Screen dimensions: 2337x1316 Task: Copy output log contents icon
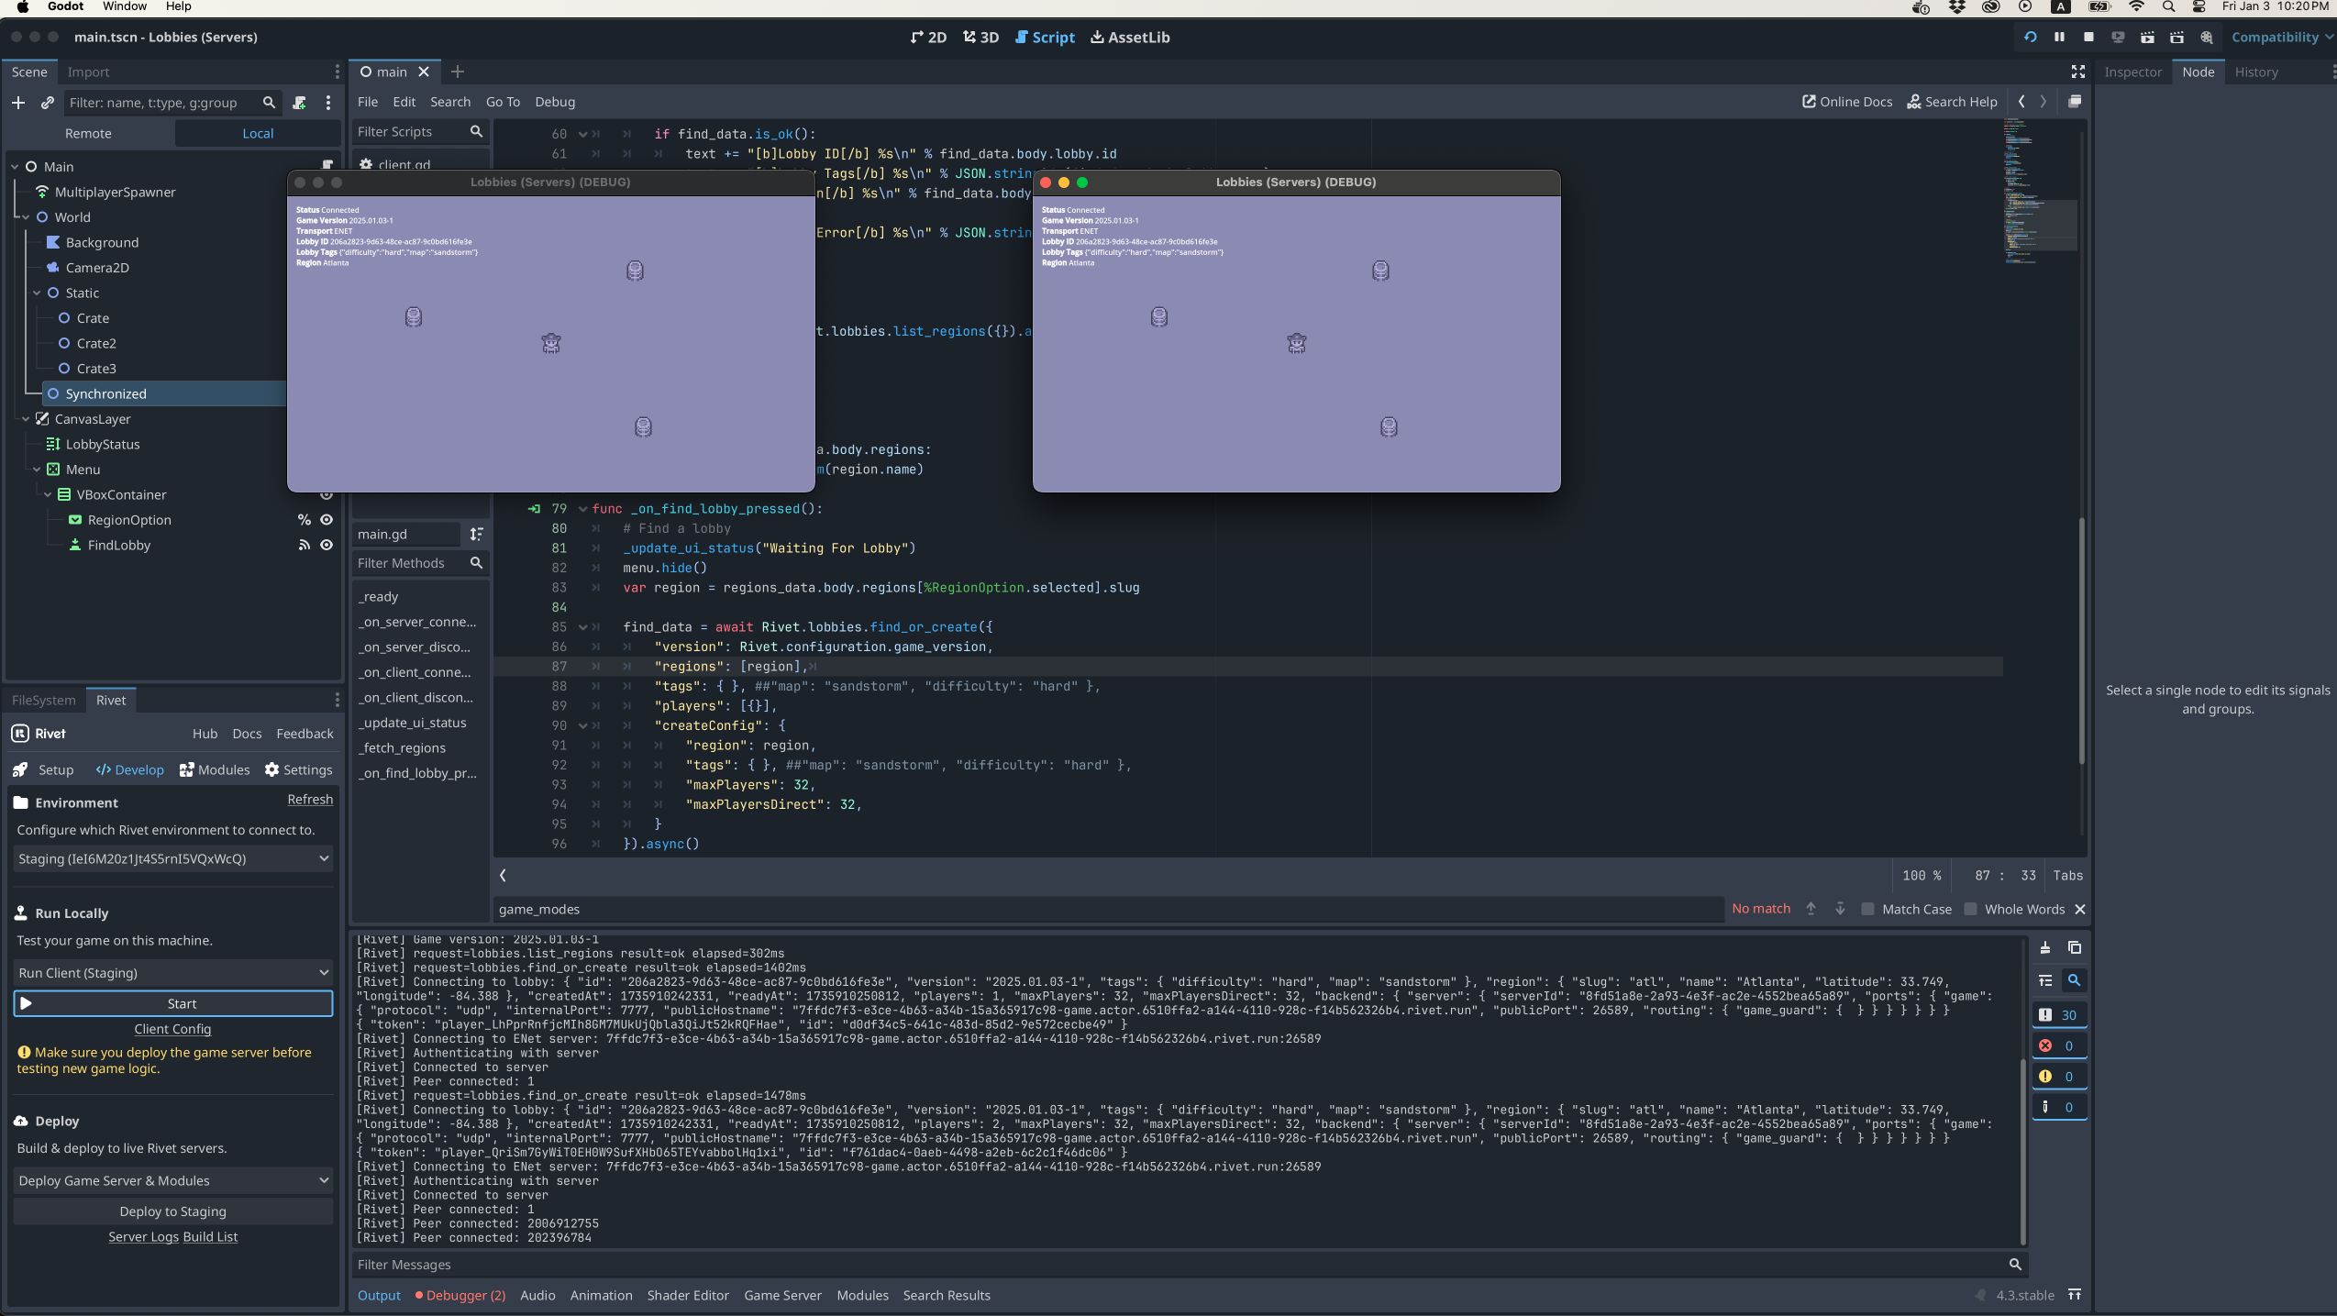coord(2075,947)
